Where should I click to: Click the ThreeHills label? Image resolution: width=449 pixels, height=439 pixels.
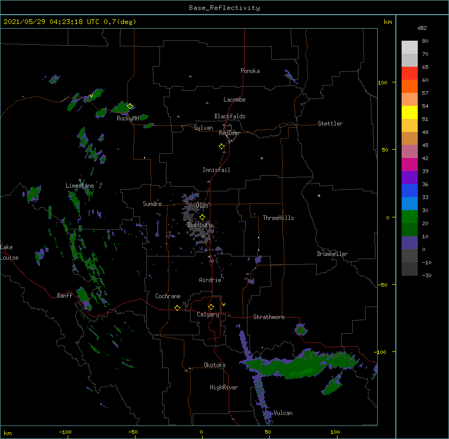pos(278,218)
